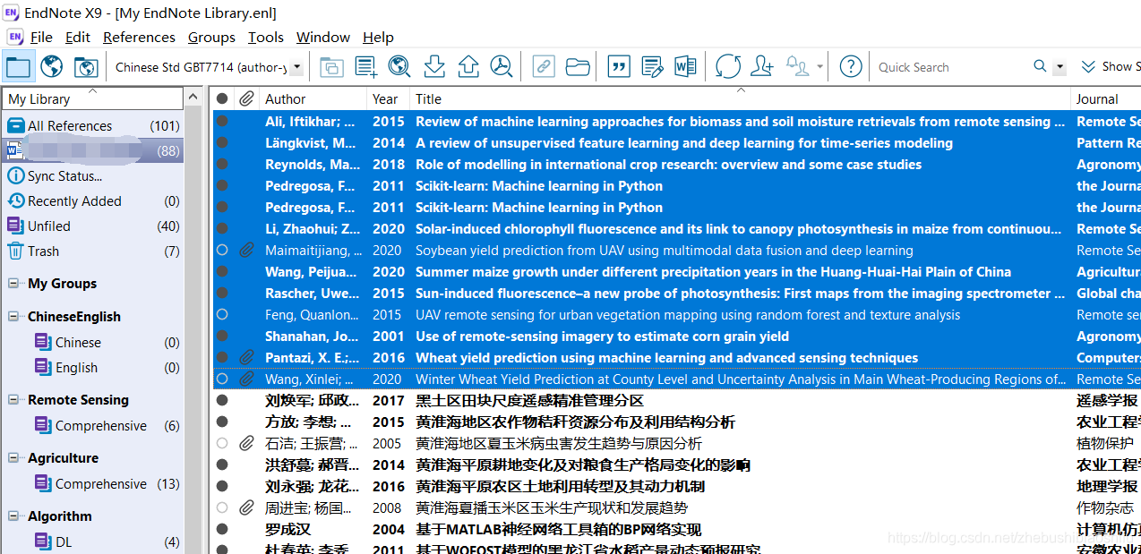This screenshot has width=1141, height=554.
Task: Open the Help question mark icon
Action: 851,67
